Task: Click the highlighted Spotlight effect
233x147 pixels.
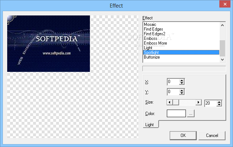Action: [x=181, y=52]
